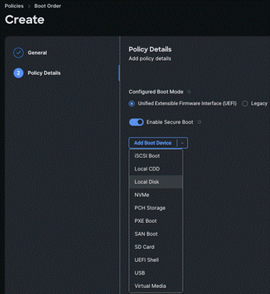270x294 pixels.
Task: Click the 'Add policy details' subtitle
Action: point(150,58)
